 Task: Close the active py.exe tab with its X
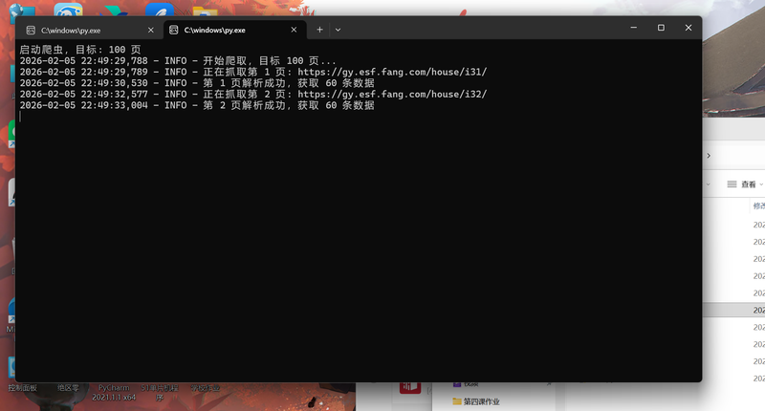[294, 30]
